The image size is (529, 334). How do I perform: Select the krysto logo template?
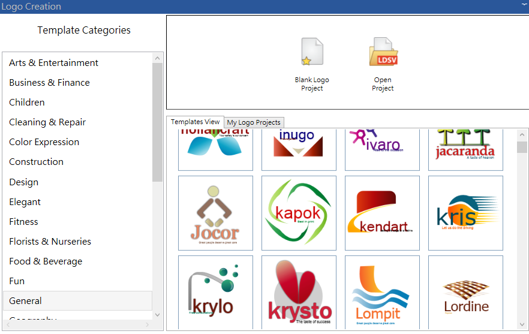[x=299, y=292]
